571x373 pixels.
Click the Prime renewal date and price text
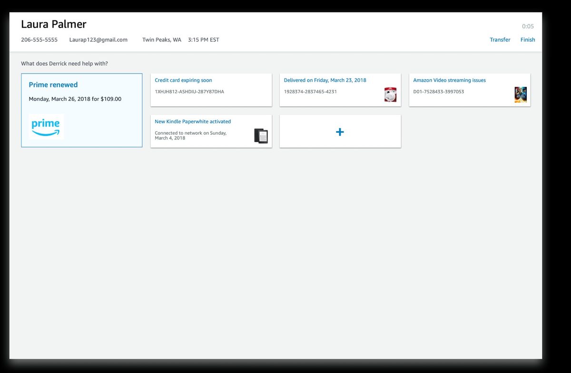[x=75, y=99]
